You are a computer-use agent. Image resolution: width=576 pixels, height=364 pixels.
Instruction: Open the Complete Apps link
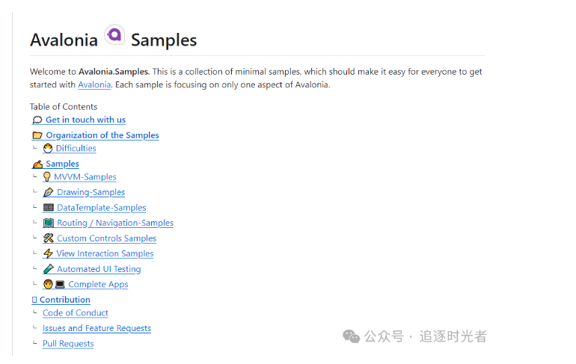click(98, 284)
